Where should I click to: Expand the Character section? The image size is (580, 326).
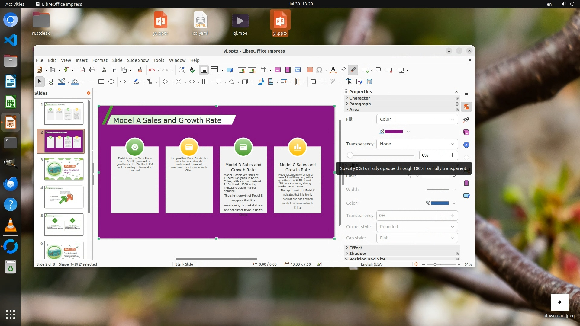tap(359, 98)
